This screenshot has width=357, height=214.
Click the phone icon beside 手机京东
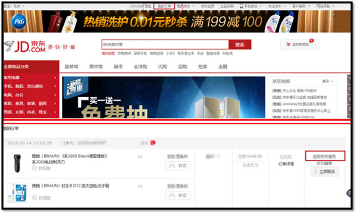241,6
